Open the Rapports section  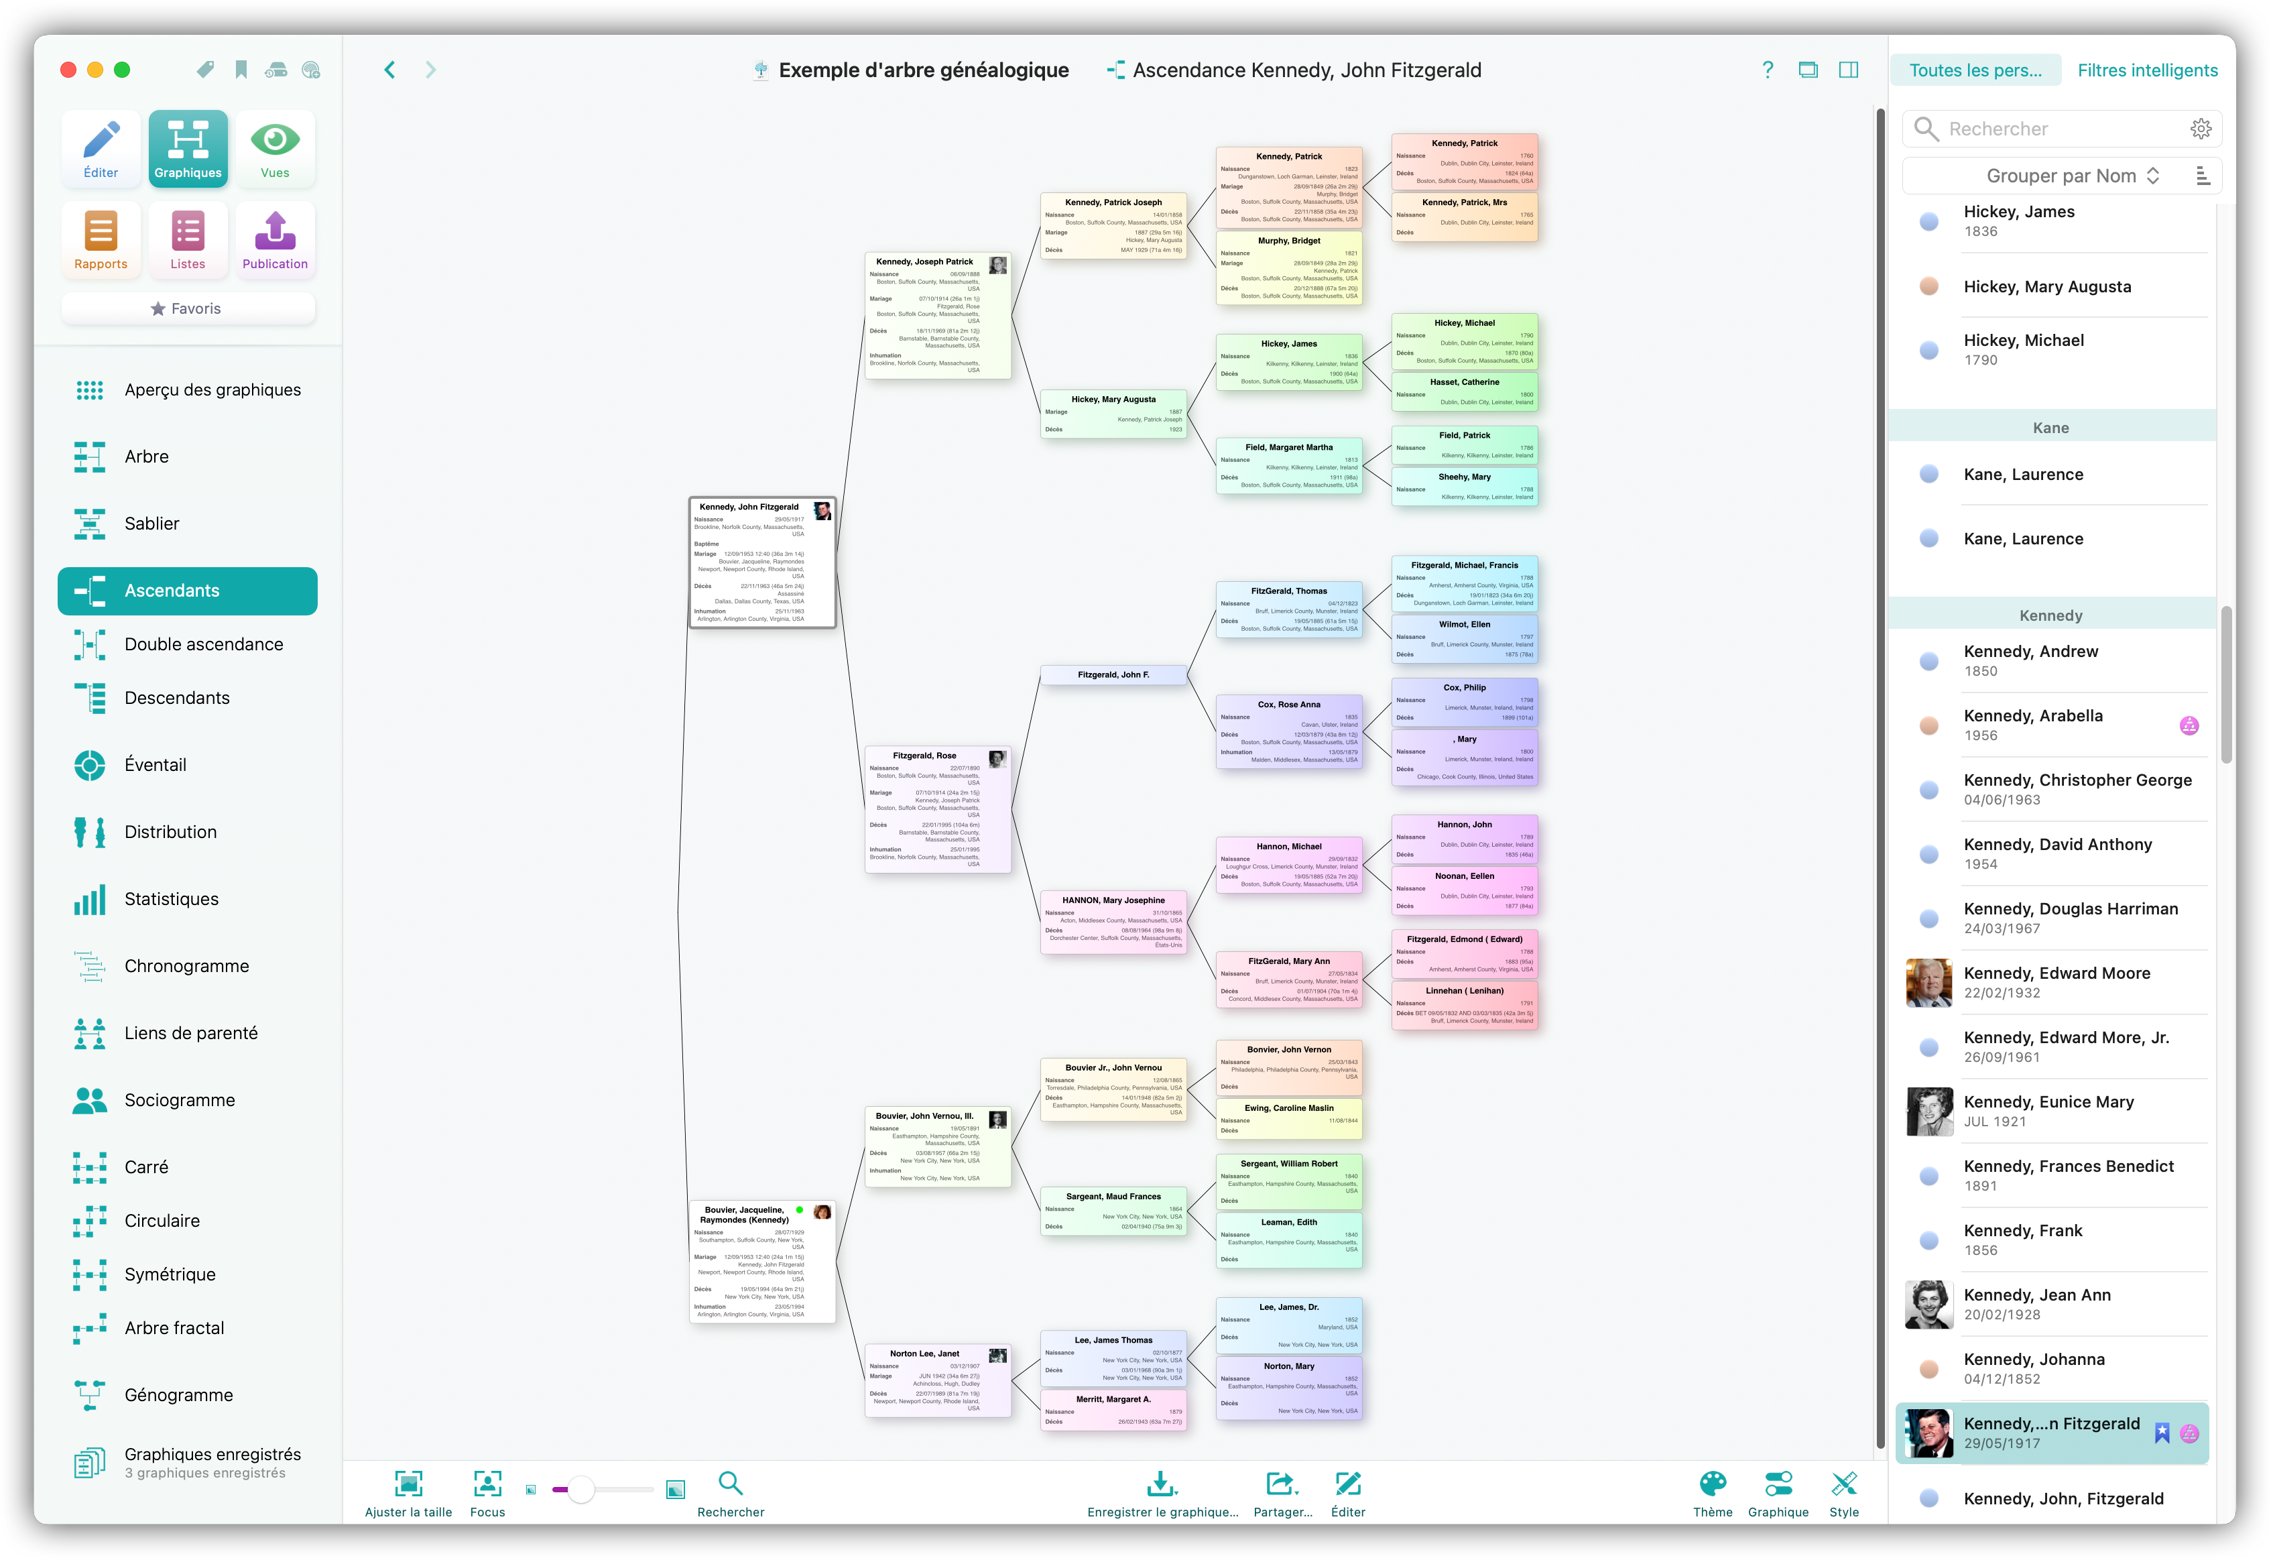pyautogui.click(x=101, y=241)
